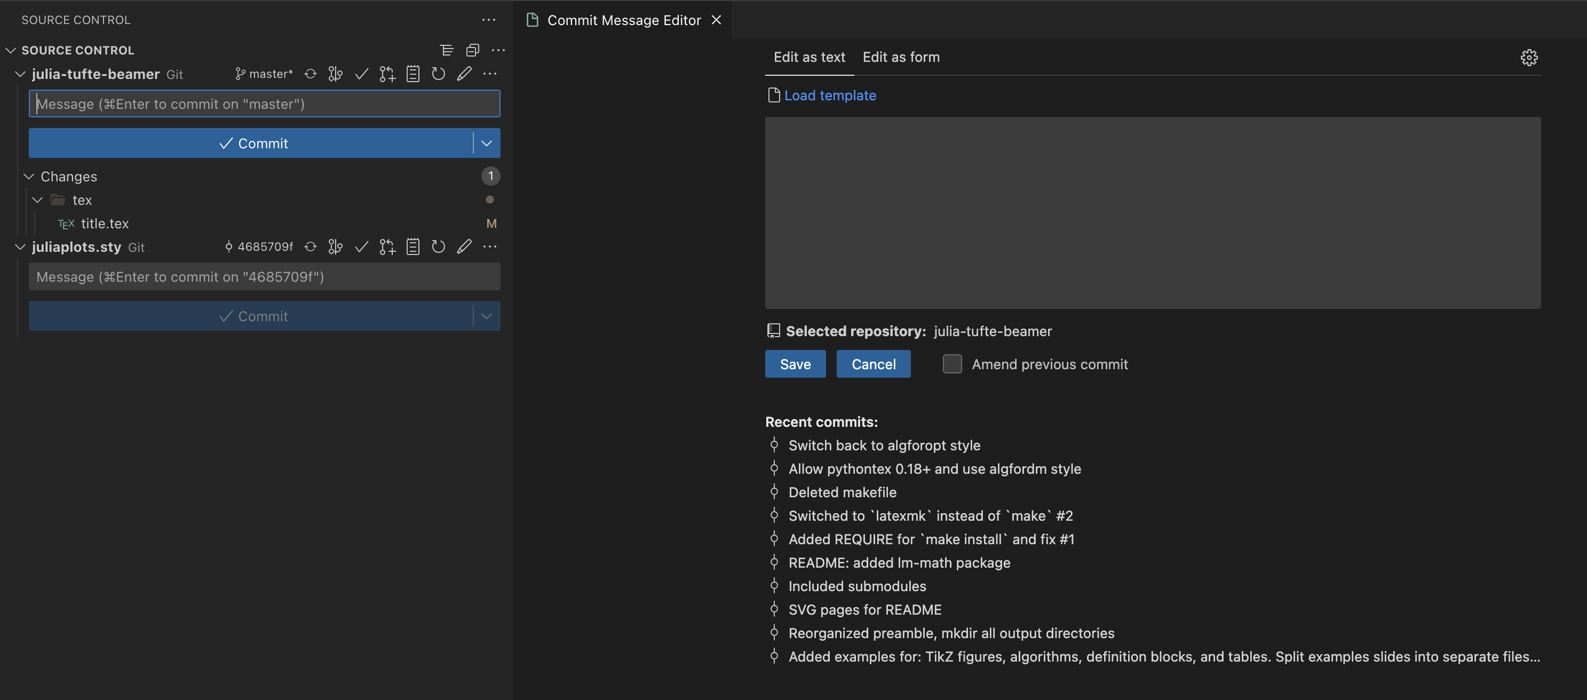This screenshot has width=1587, height=700.
Task: Open the stashes clipboard icon for juliaplots.sty
Action: coord(413,246)
